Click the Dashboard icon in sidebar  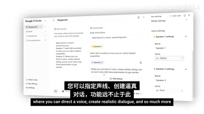point(27,36)
